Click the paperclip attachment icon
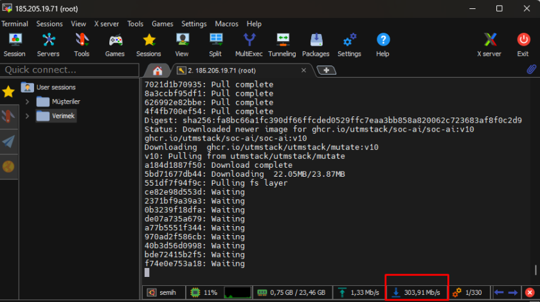The width and height of the screenshot is (540, 302). (x=531, y=69)
